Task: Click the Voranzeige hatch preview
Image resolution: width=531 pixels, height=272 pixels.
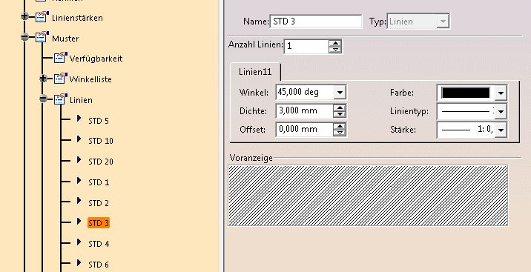Action: (x=368, y=196)
